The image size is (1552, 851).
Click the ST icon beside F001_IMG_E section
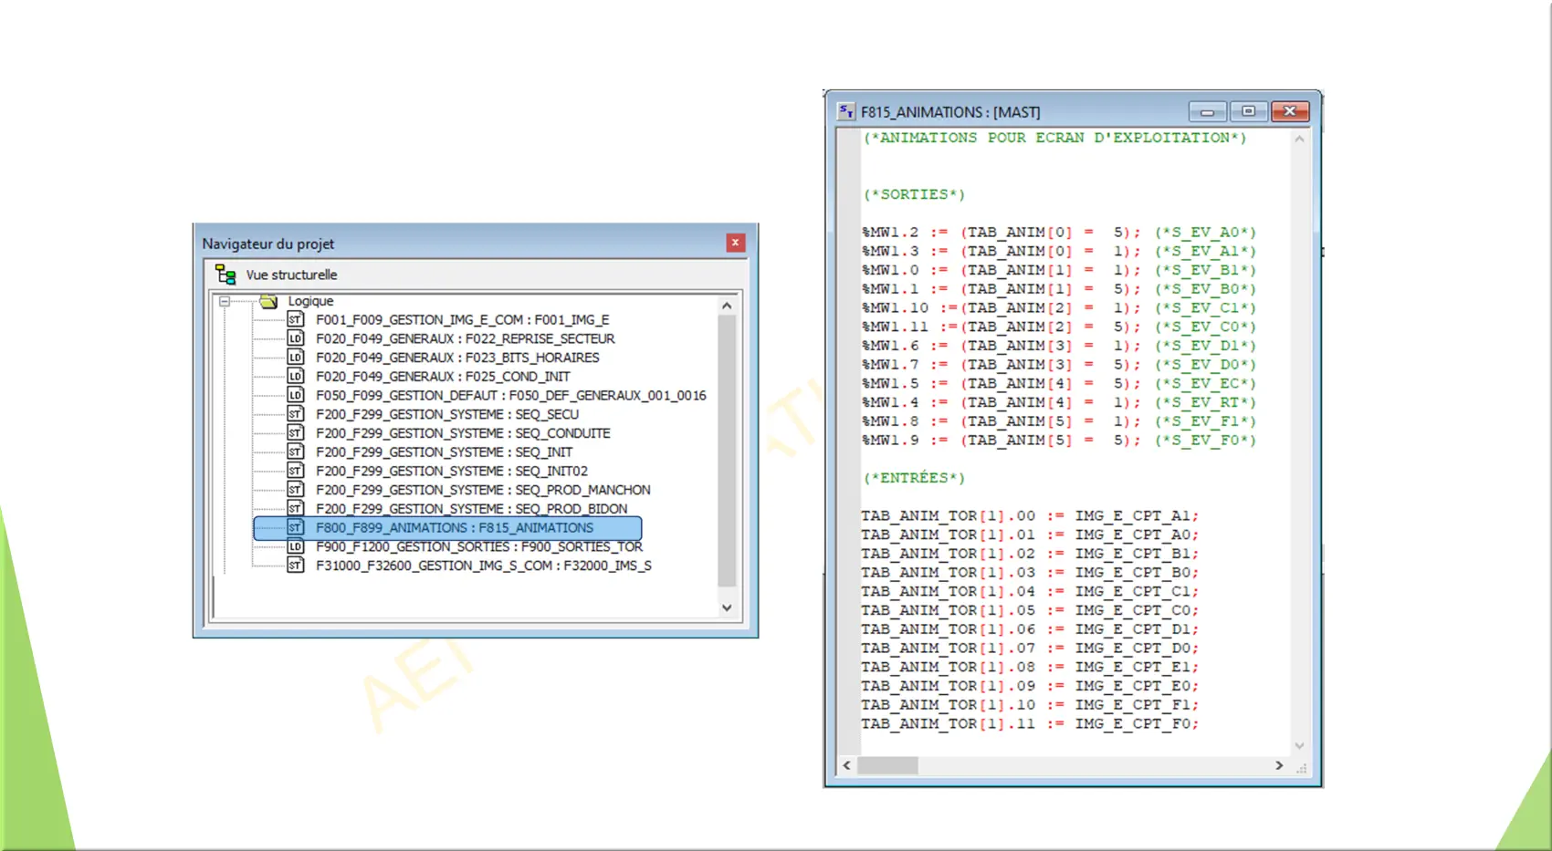pos(295,319)
